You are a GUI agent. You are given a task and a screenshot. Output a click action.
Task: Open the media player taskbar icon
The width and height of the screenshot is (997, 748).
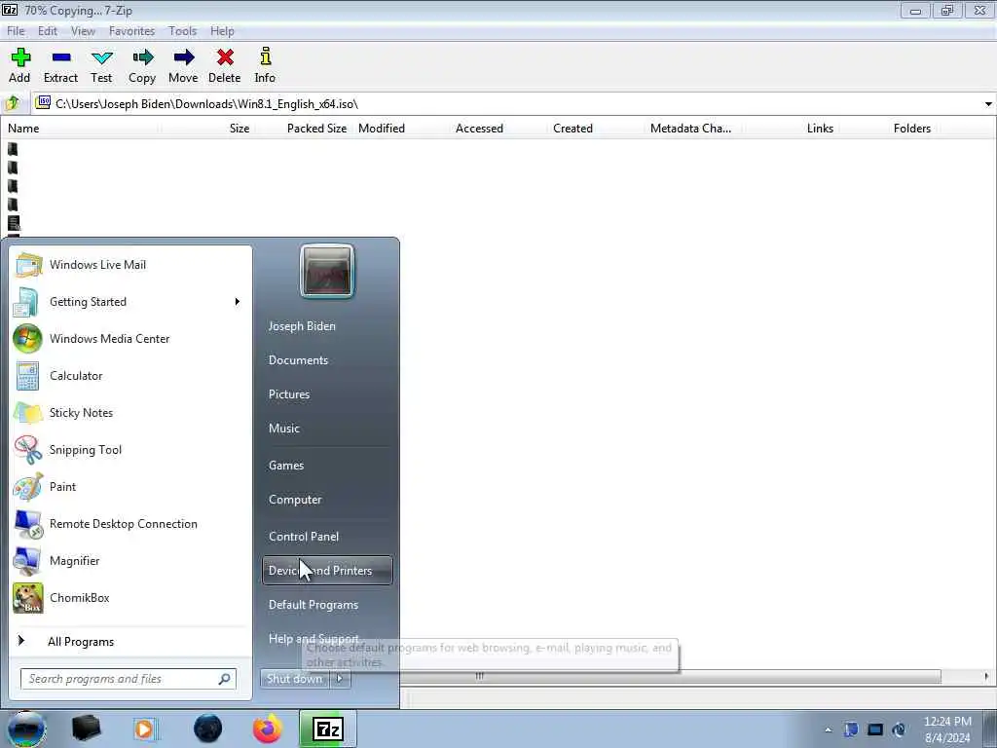145,729
